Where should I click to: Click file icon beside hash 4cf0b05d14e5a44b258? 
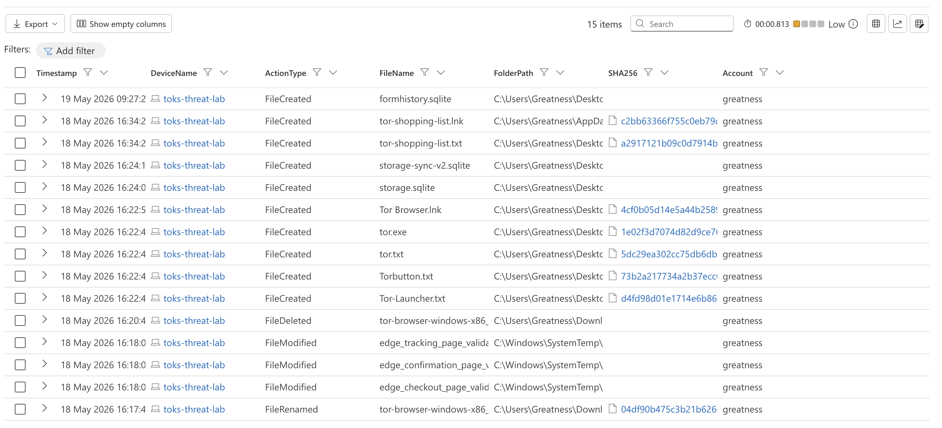[613, 209]
